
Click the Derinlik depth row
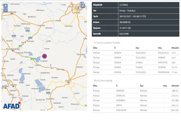coord(135,34)
